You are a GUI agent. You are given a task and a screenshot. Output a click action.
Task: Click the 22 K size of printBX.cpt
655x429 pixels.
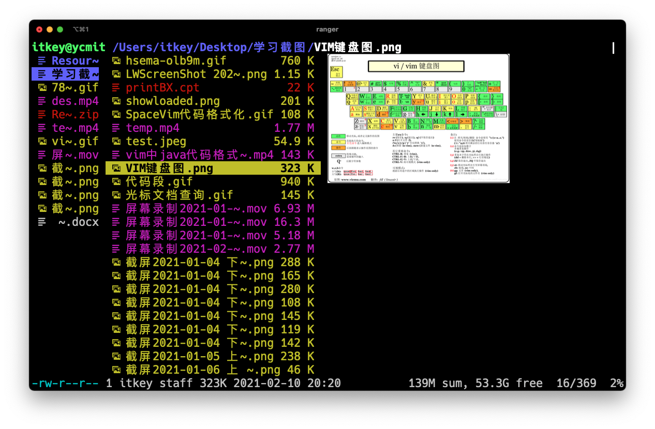(x=301, y=88)
